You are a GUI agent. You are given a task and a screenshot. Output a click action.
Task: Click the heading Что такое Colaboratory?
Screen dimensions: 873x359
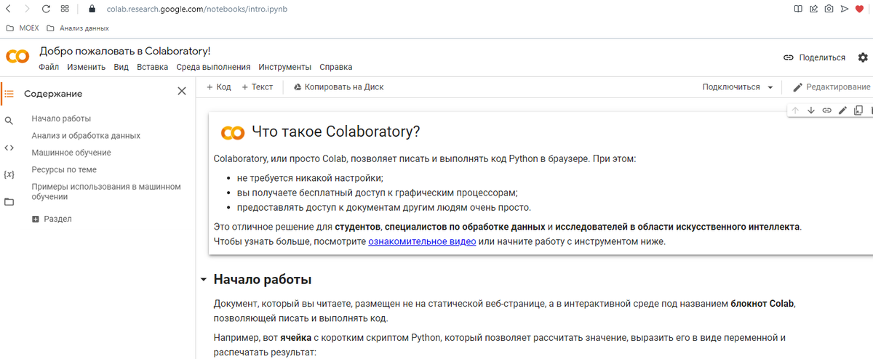click(x=336, y=132)
